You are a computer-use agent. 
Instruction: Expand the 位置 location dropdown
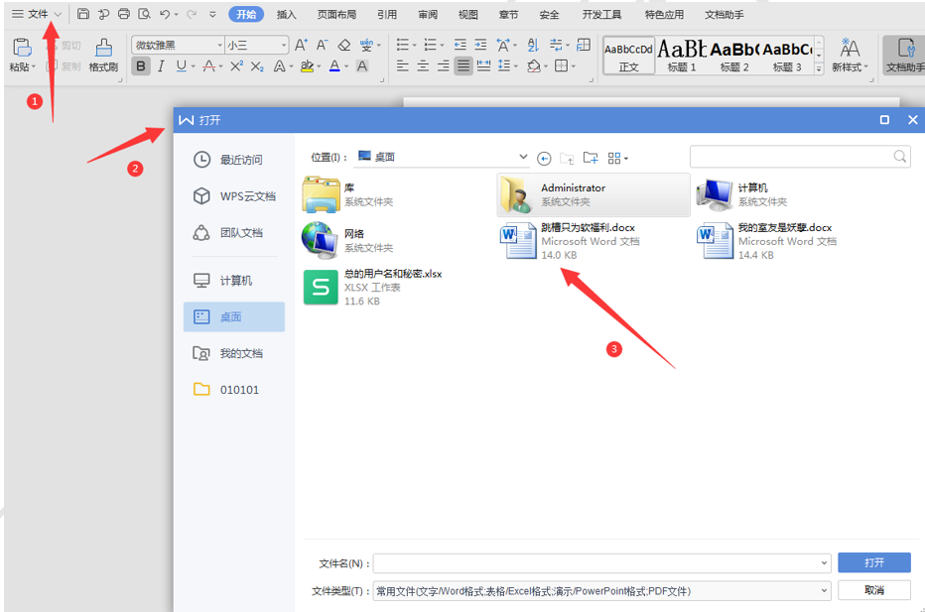523,157
